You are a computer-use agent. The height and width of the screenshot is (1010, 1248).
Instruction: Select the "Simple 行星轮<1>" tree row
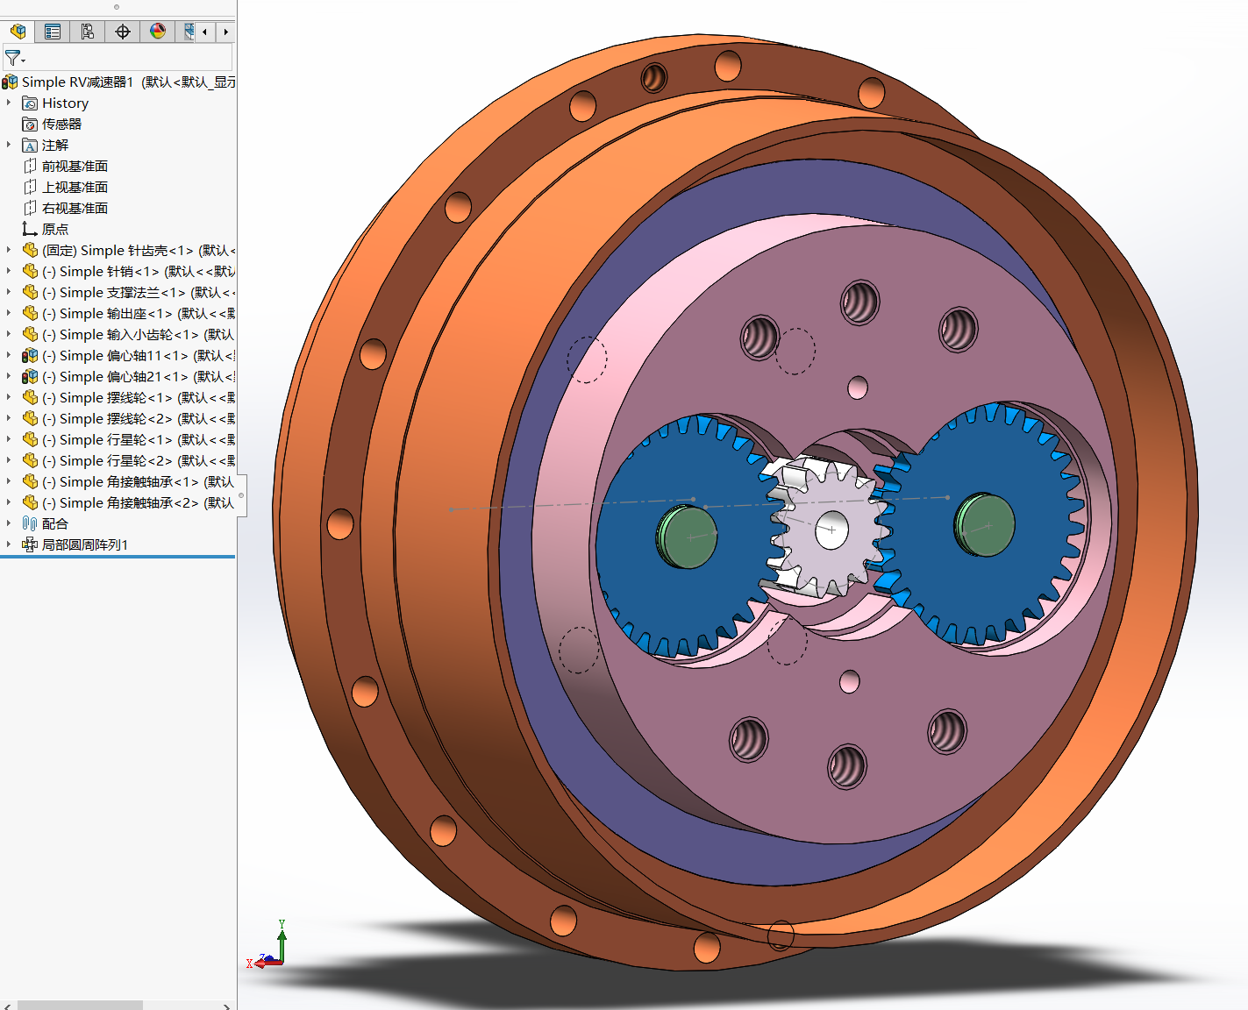(x=118, y=439)
